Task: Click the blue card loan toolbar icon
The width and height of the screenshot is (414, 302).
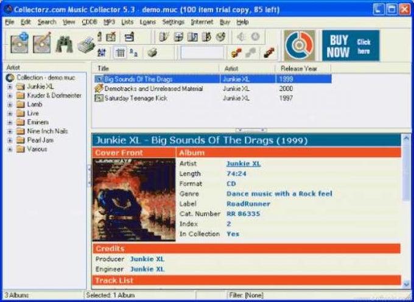Action: [129, 37]
